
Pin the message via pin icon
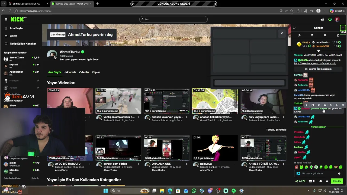337,105
